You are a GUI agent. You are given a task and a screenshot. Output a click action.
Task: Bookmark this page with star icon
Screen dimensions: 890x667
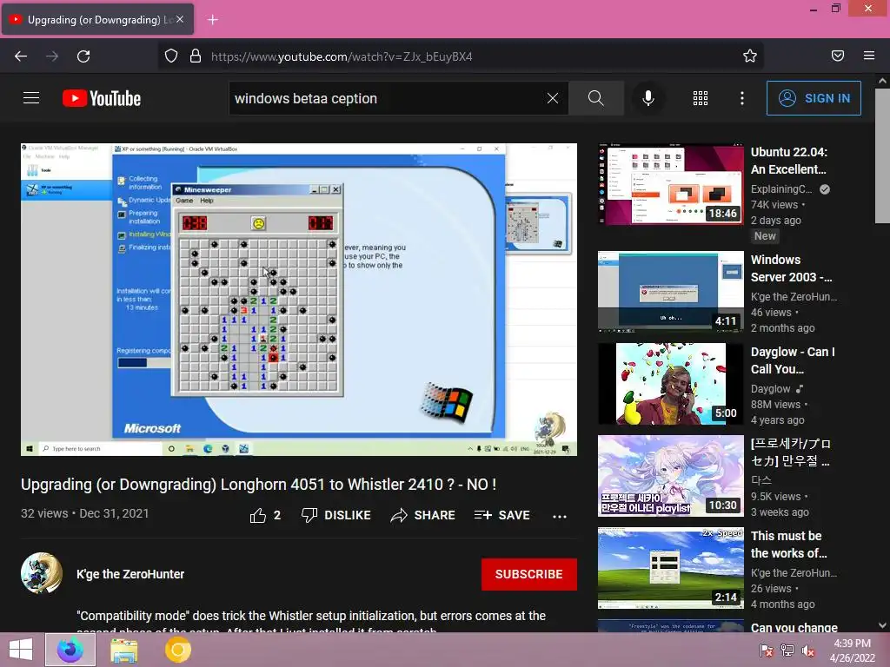[x=750, y=56]
